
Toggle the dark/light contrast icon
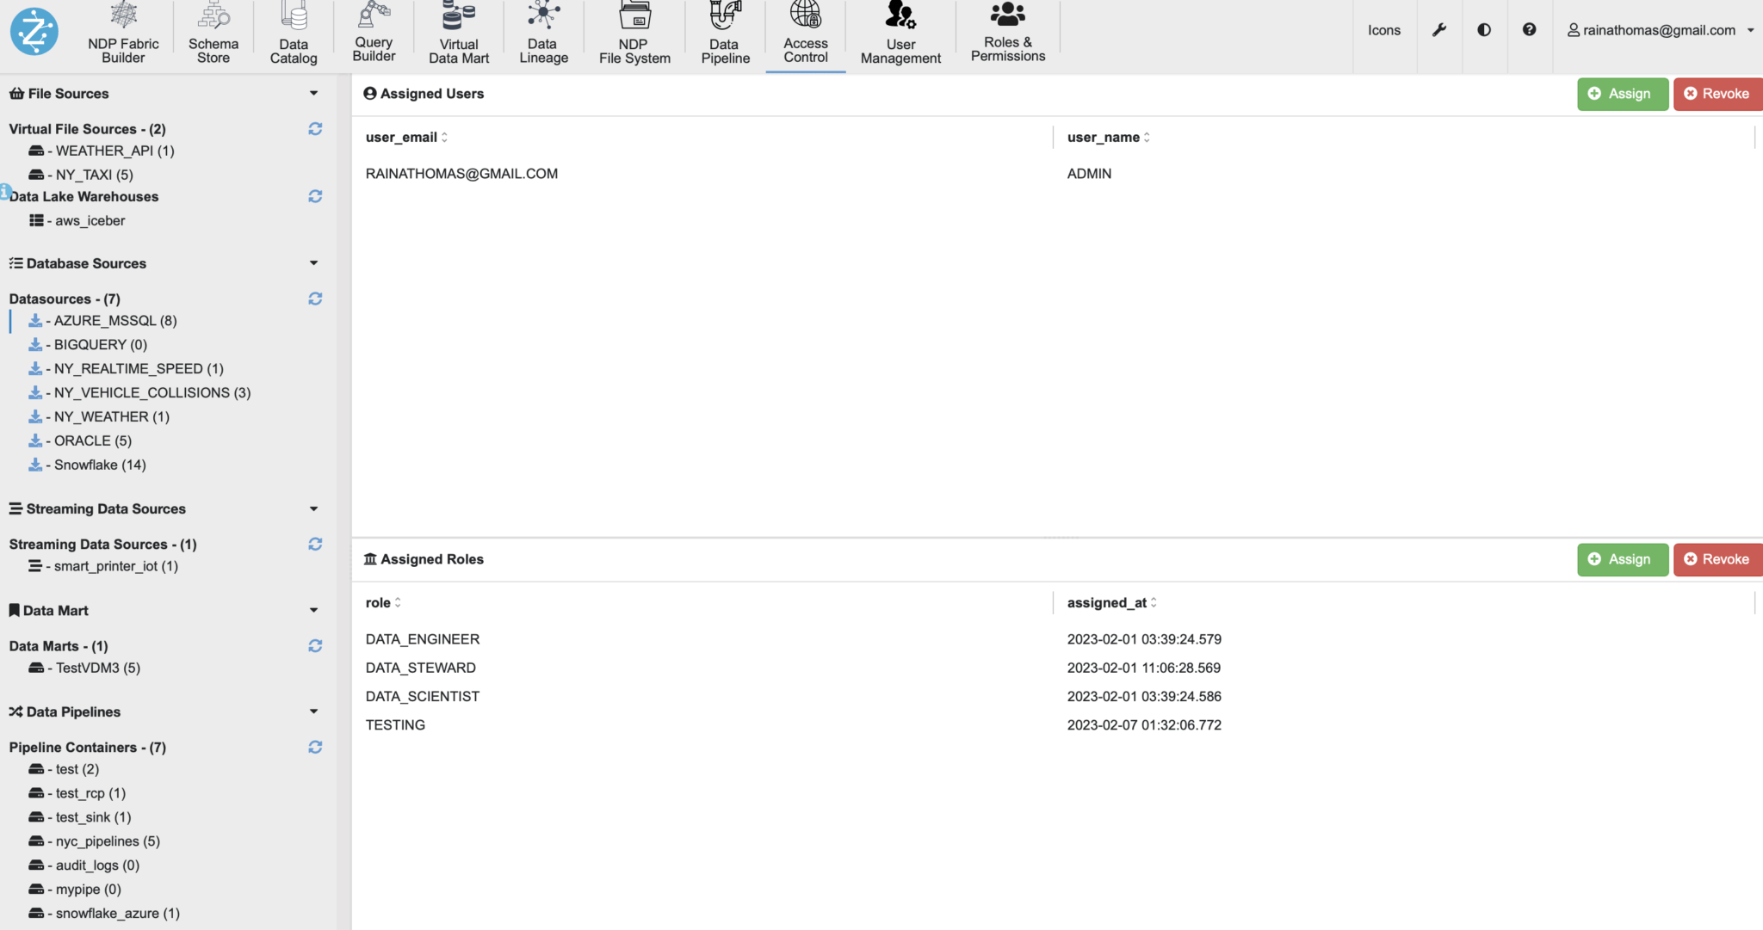1484,30
